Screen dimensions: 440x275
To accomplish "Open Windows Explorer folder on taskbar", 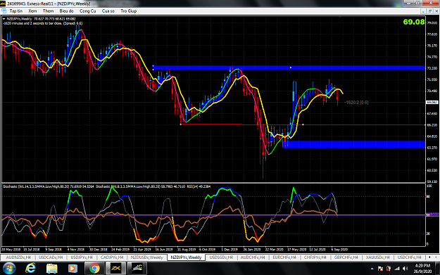I will point(51,269).
